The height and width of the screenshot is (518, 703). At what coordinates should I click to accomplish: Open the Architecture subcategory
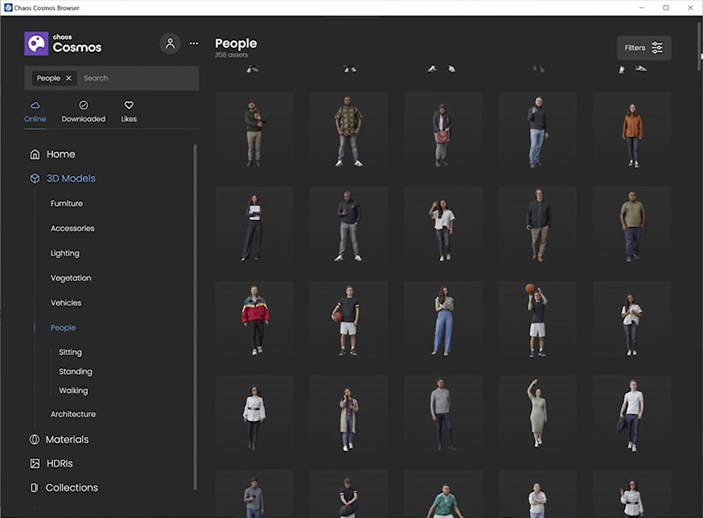coord(73,414)
